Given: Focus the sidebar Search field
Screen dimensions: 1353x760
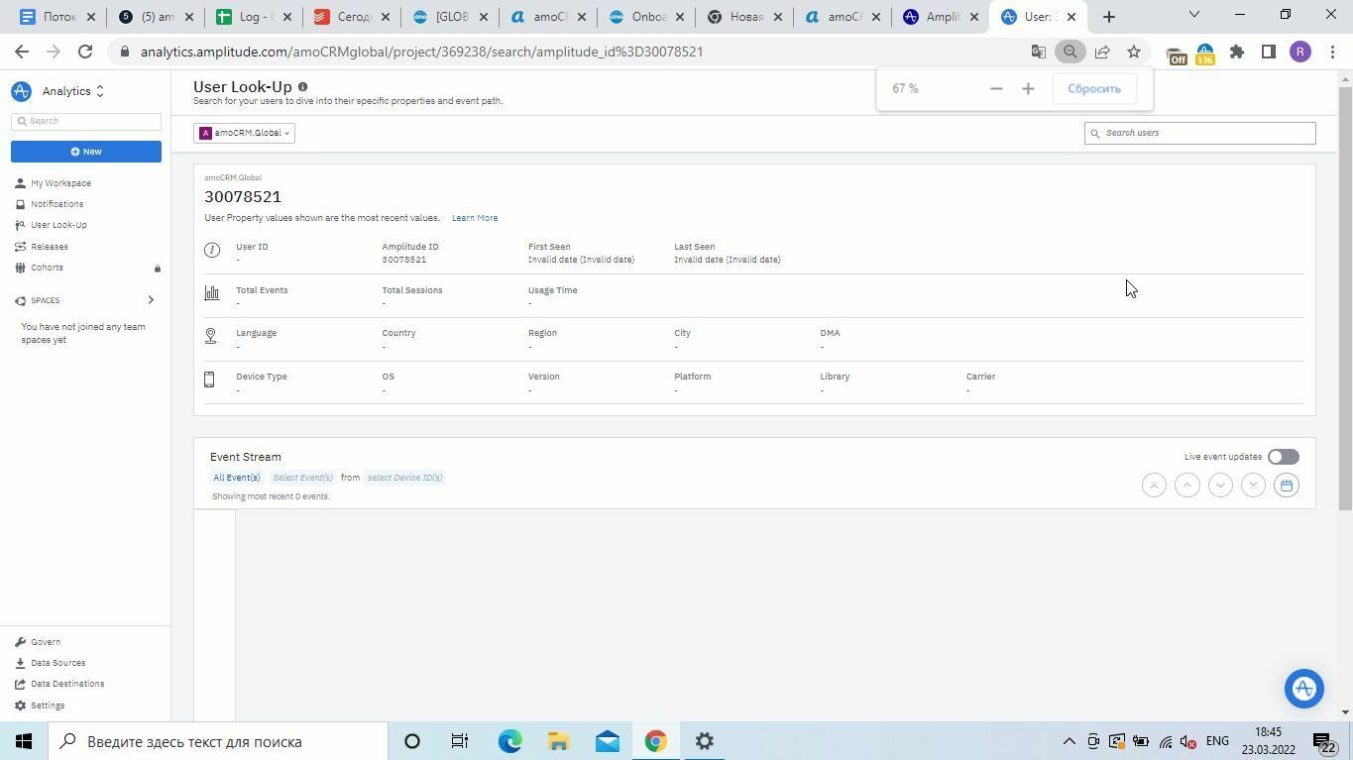Looking at the screenshot, I should click(86, 121).
